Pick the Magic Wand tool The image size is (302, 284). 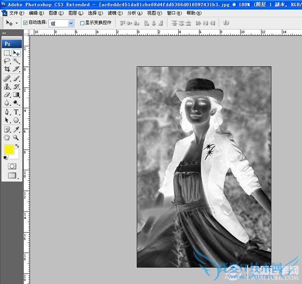tap(16, 61)
